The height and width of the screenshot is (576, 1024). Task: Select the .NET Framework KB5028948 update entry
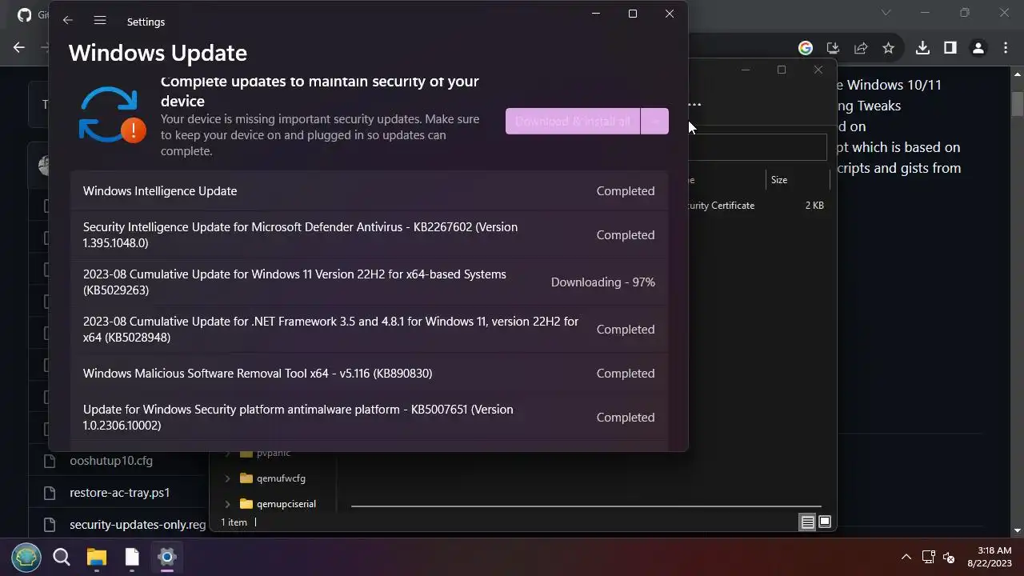point(369,330)
